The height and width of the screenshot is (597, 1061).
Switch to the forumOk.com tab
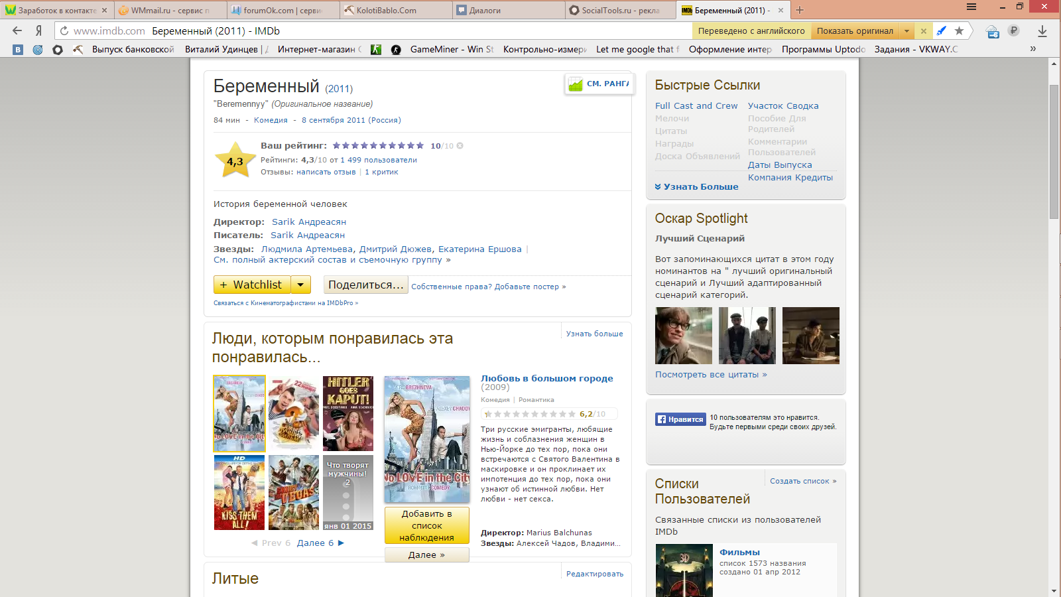point(283,10)
